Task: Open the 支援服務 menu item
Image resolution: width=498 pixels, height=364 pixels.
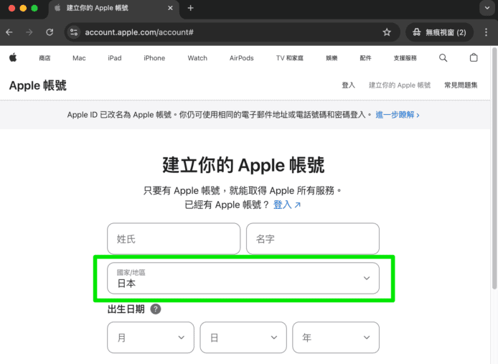Action: point(405,58)
